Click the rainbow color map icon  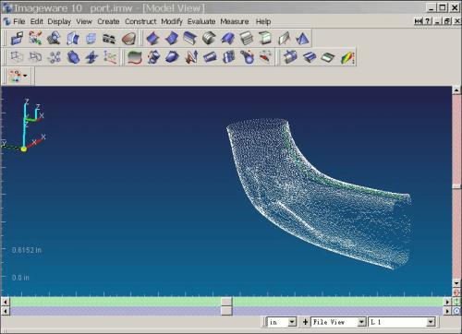[x=347, y=57]
